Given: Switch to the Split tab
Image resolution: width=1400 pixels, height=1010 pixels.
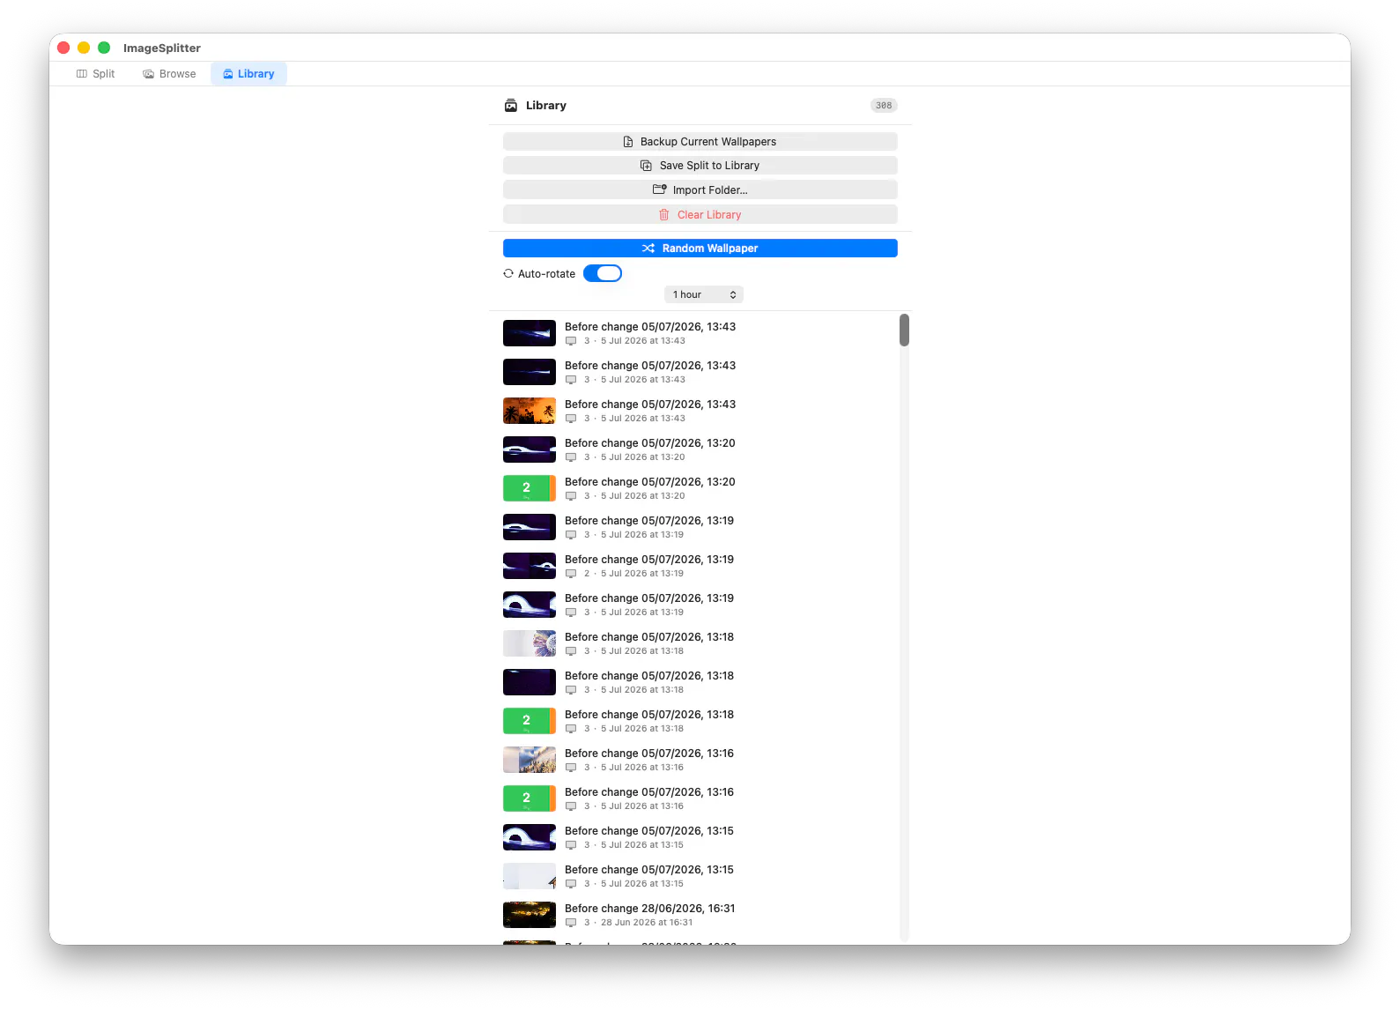Looking at the screenshot, I should click(96, 74).
